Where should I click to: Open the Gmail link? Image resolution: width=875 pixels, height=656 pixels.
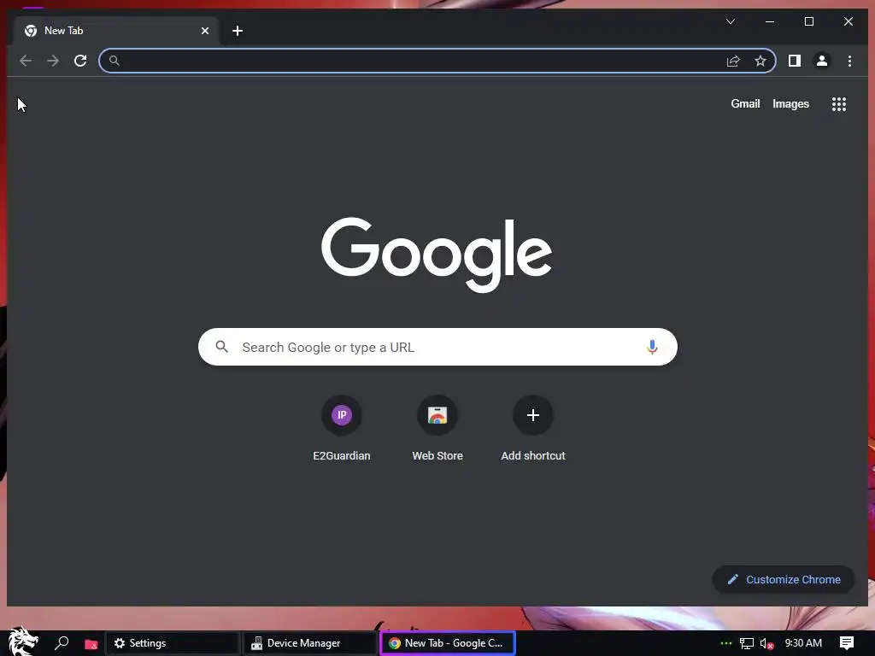745,103
